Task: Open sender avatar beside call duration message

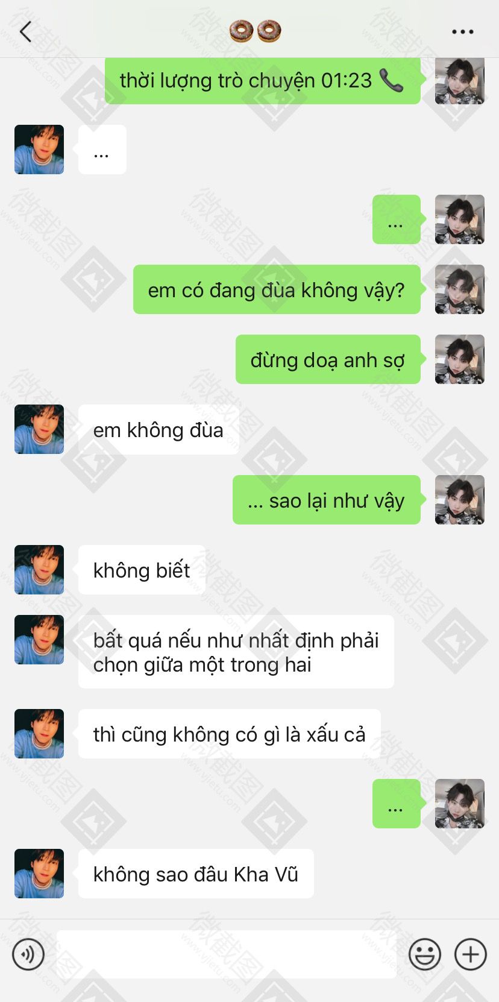Action: (x=460, y=80)
